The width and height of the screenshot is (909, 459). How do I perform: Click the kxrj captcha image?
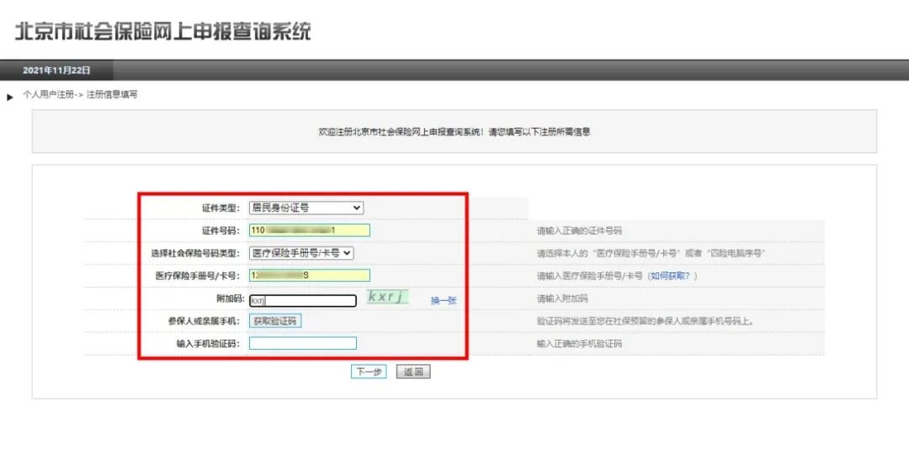(387, 297)
